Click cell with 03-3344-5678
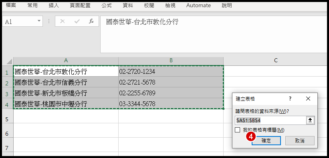This screenshot has height=158, width=329. tap(171, 104)
